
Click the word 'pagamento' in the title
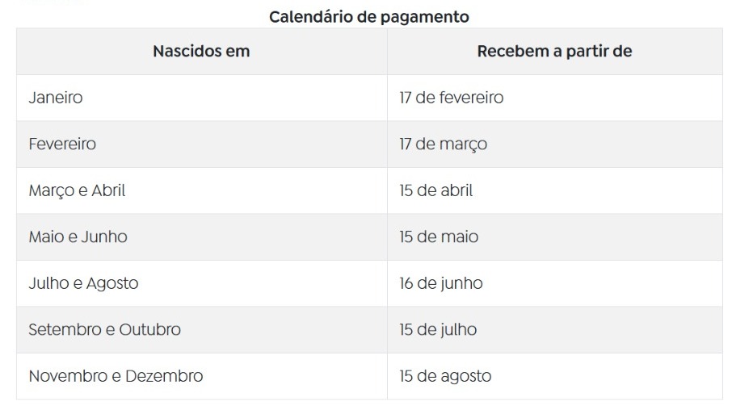tap(425, 19)
